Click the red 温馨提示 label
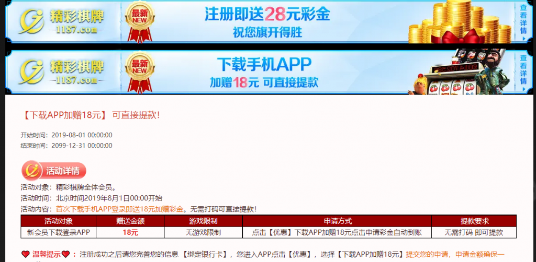The height and width of the screenshot is (262, 536). click(46, 254)
